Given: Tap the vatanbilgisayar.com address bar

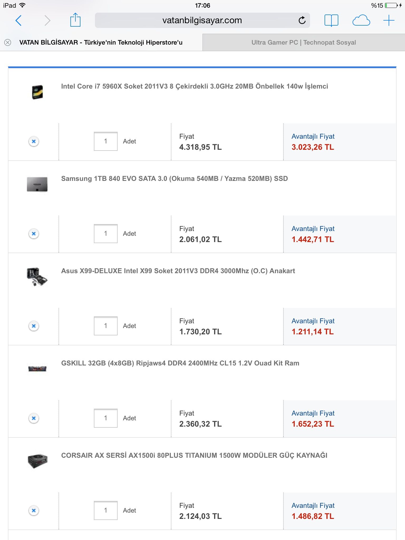Looking at the screenshot, I should (202, 20).
